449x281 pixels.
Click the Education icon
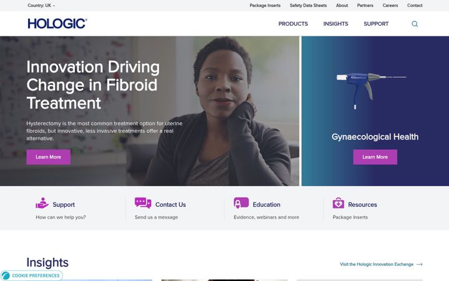(241, 203)
